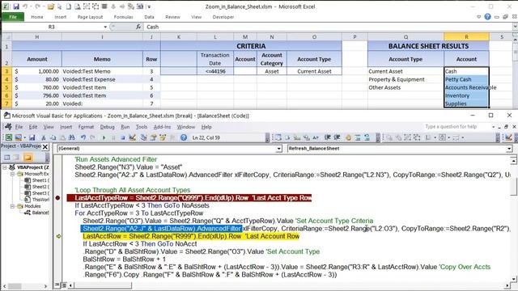Select cell R4 Petty Cash

coord(466,79)
